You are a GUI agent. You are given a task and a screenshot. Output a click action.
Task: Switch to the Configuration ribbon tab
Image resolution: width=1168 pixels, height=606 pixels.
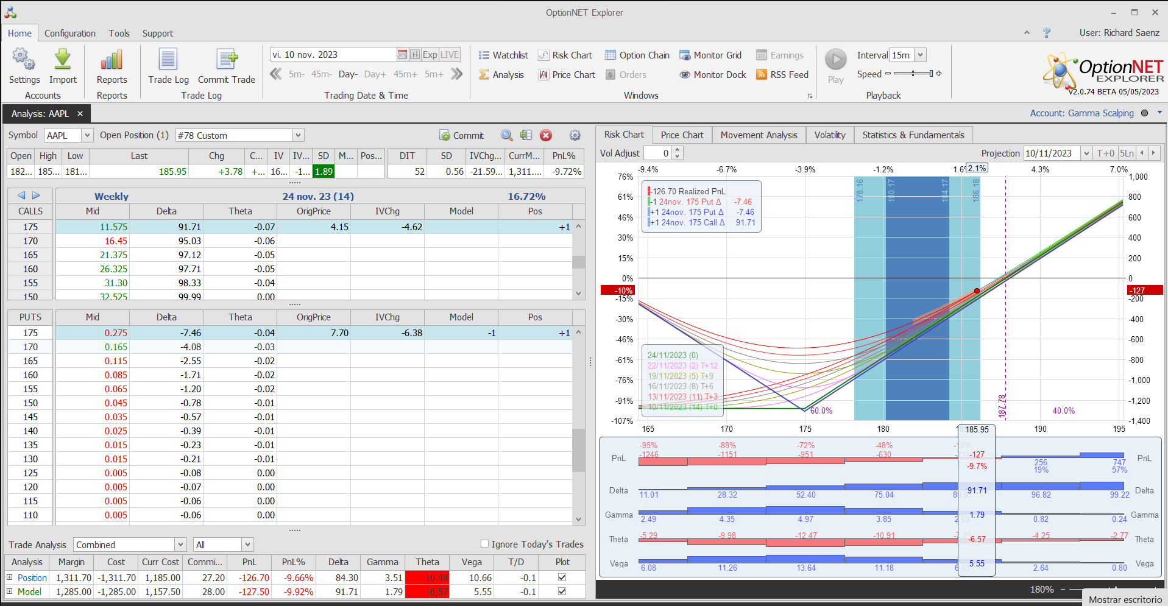tap(70, 33)
